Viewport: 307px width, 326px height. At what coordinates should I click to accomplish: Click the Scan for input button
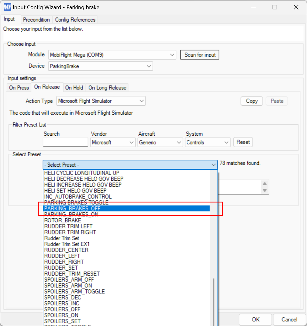tap(200, 55)
